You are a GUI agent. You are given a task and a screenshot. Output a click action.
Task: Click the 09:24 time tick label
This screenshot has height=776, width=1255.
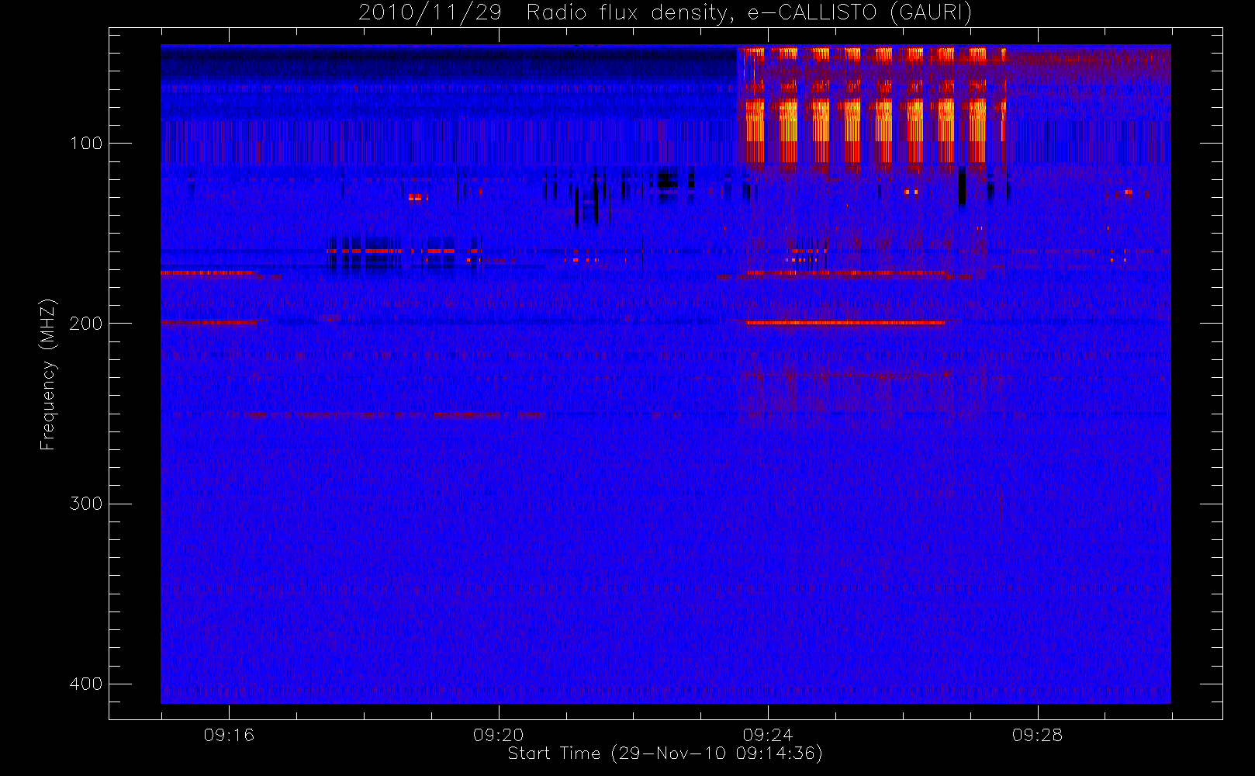[768, 735]
